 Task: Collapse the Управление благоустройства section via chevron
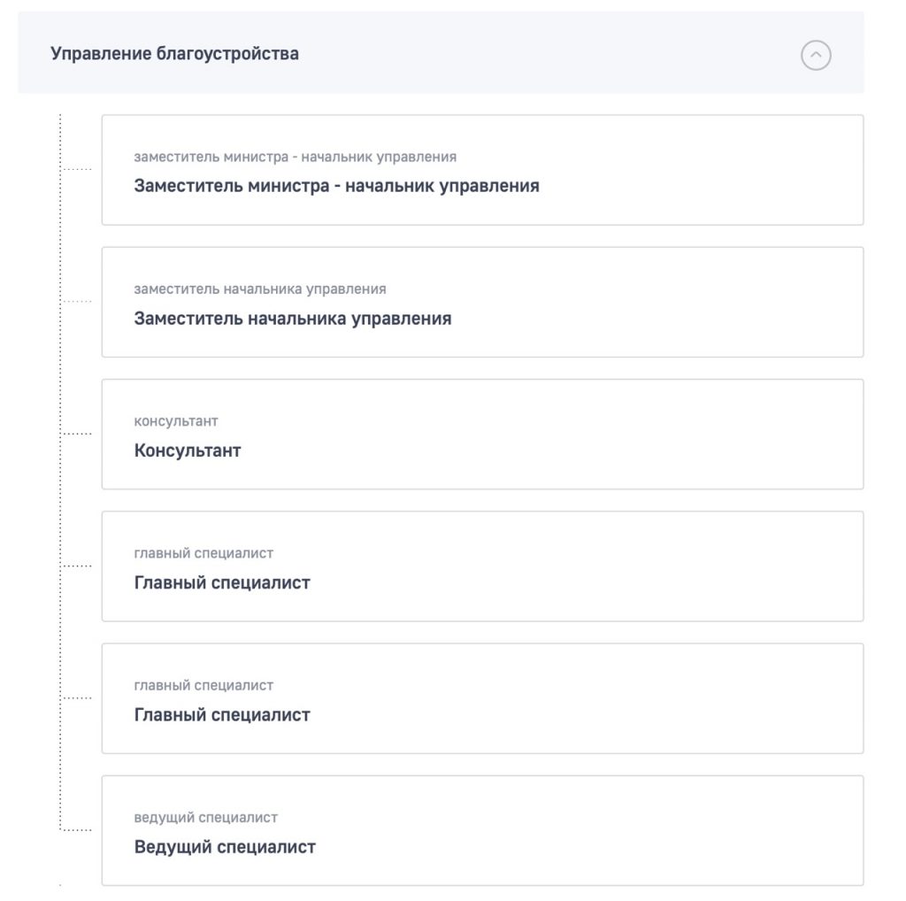pyautogui.click(x=816, y=55)
